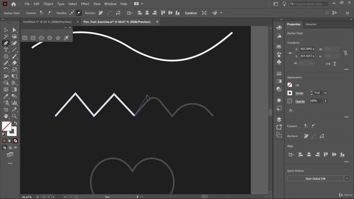Toggle constrain width and height proportions

click(345, 53)
